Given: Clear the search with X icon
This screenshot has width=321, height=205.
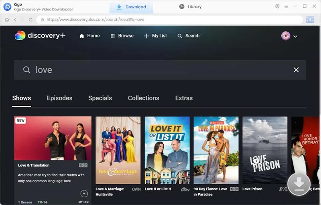Looking at the screenshot, I should coord(296,70).
